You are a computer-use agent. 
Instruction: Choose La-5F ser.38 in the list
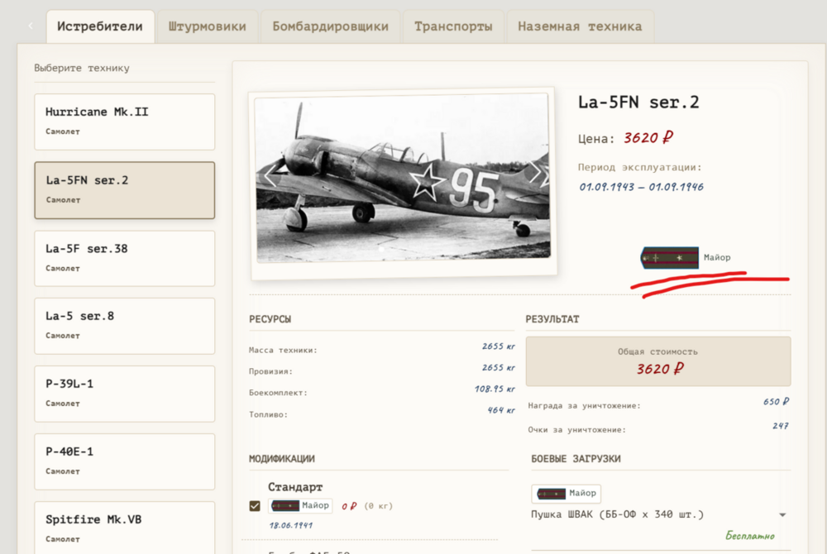(x=124, y=257)
